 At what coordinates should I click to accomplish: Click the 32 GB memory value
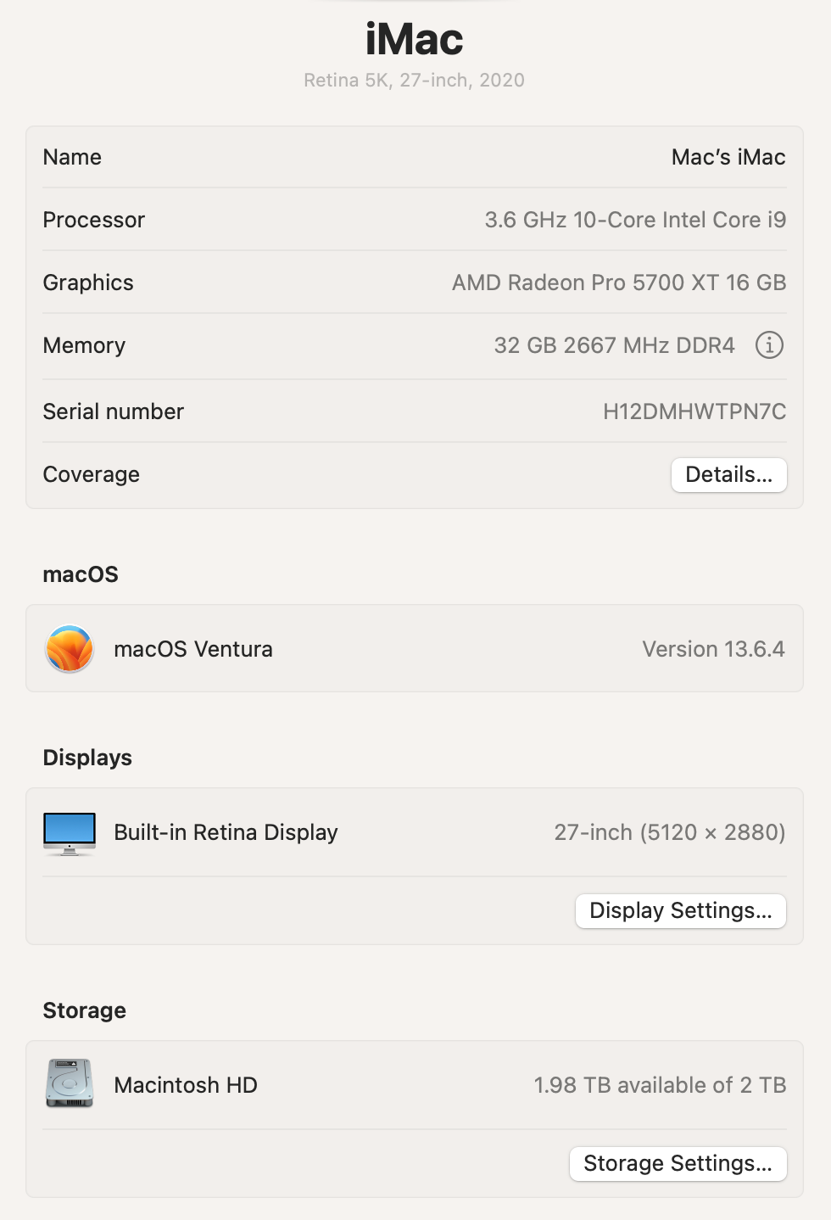click(614, 346)
